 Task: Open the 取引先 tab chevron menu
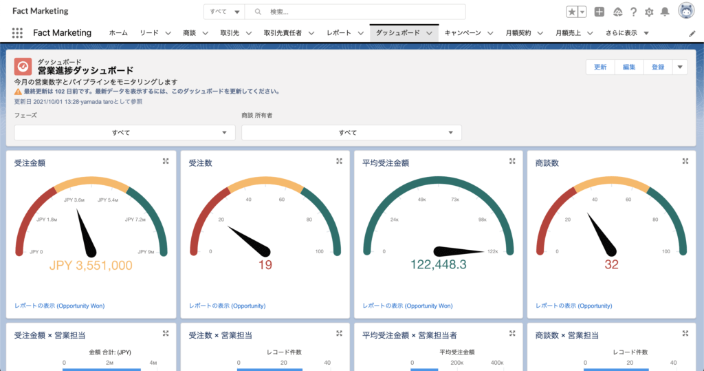pyautogui.click(x=249, y=33)
